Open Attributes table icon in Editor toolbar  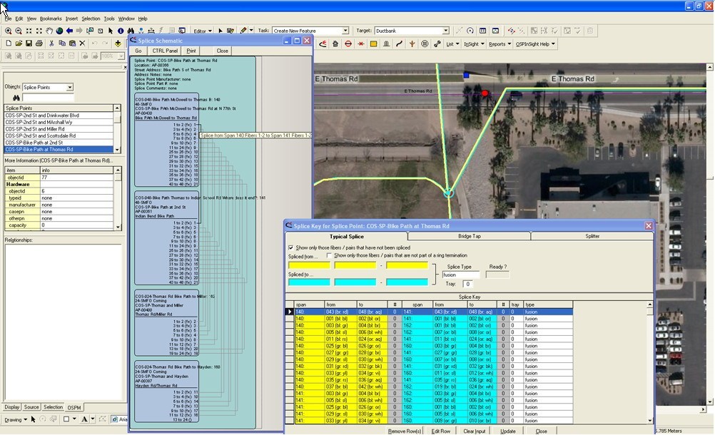pyautogui.click(x=482, y=31)
